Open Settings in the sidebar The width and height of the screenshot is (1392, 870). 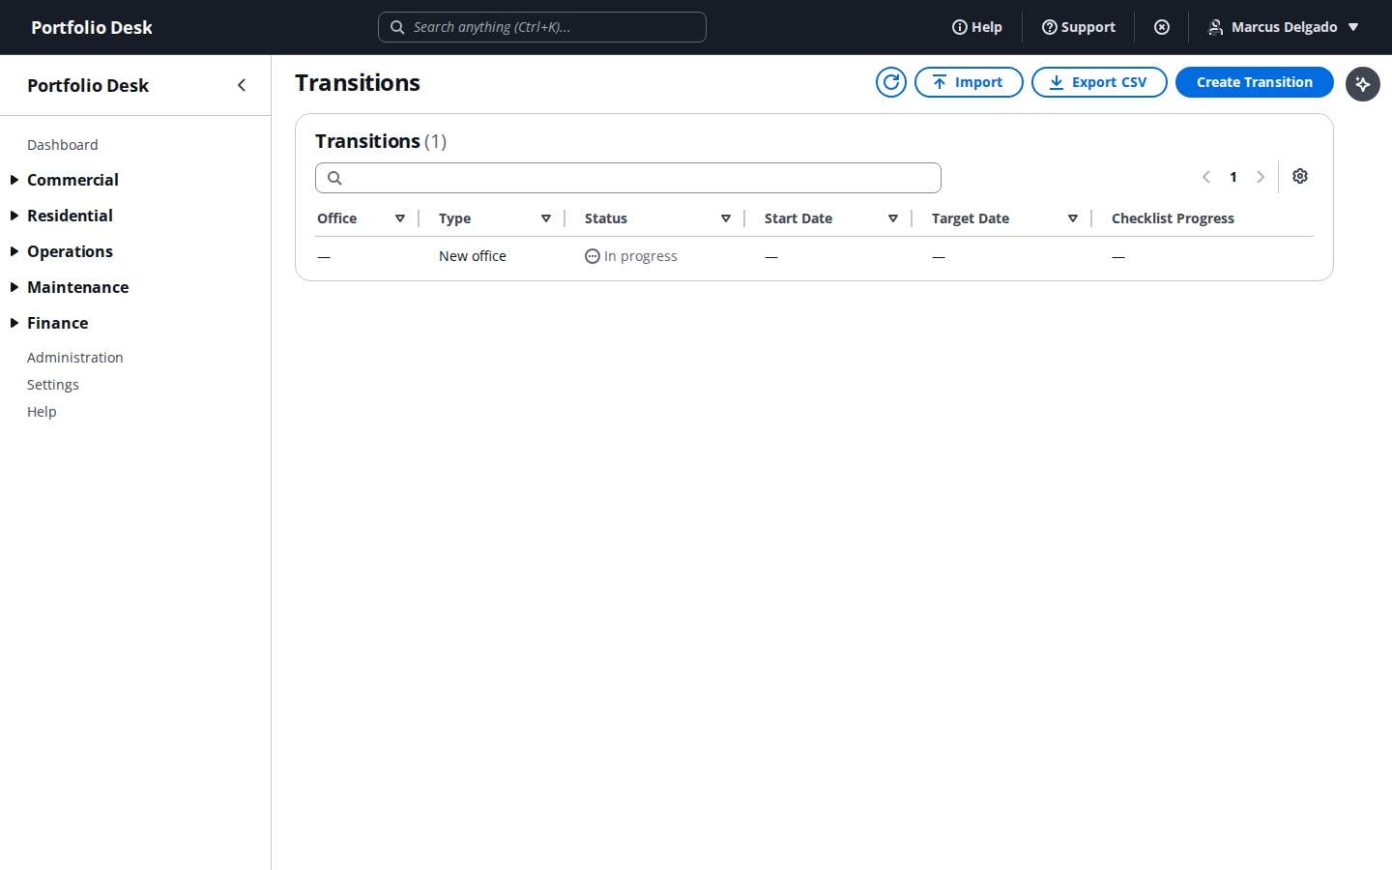pos(53,385)
